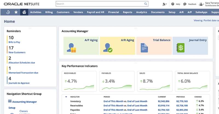Screen dimensions: 219x114
Task: Open Allocation Schedules due reminder
Action: pyautogui.click(x=22, y=63)
